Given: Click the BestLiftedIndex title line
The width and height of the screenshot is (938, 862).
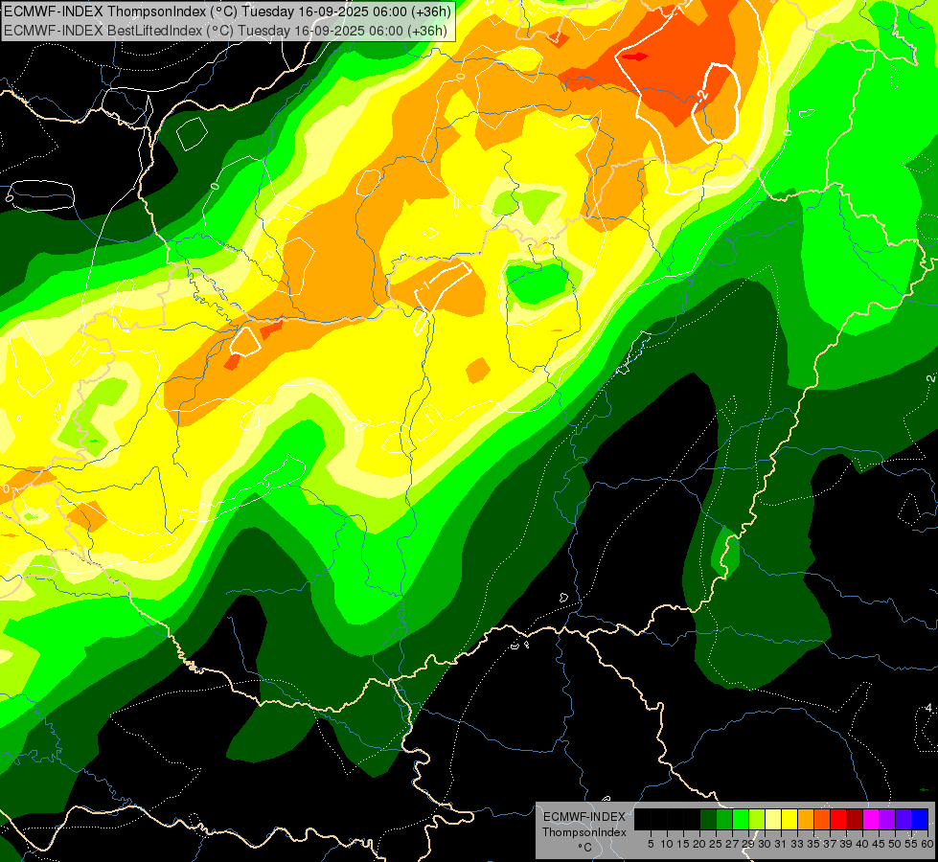Looking at the screenshot, I should coord(225,30).
